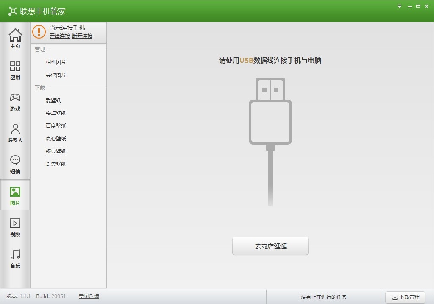Open the 视频 videos section
This screenshot has height=304, width=434.
15,227
